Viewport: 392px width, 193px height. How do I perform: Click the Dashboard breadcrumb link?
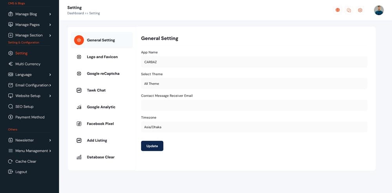tap(75, 13)
